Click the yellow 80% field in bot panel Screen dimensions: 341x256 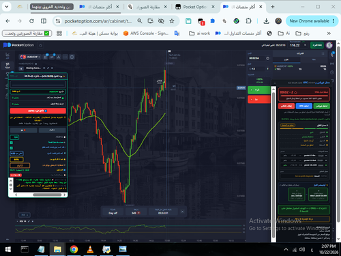click(16, 160)
